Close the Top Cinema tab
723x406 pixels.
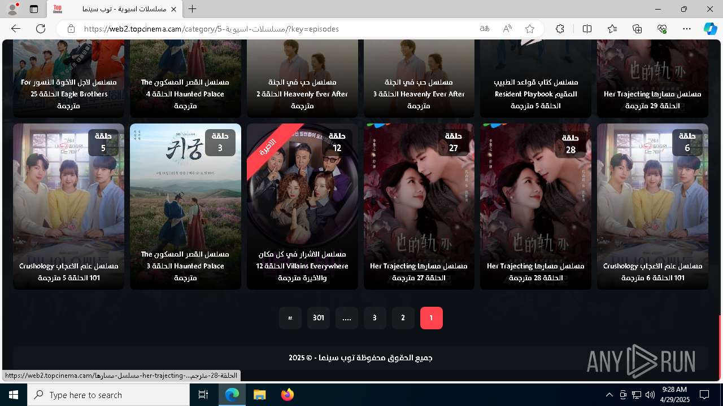point(173,9)
